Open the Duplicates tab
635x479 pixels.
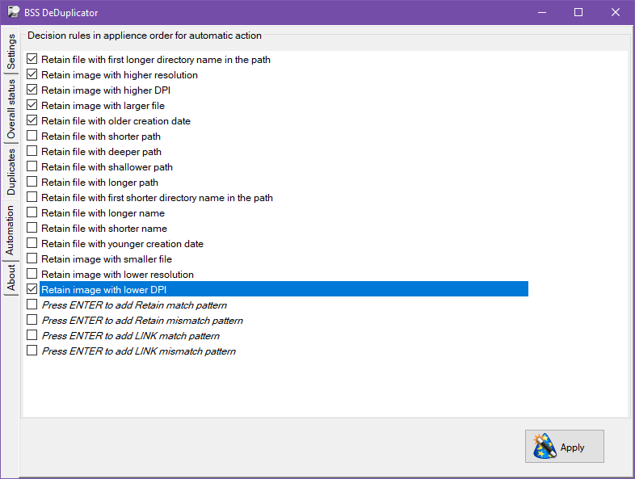click(11, 171)
